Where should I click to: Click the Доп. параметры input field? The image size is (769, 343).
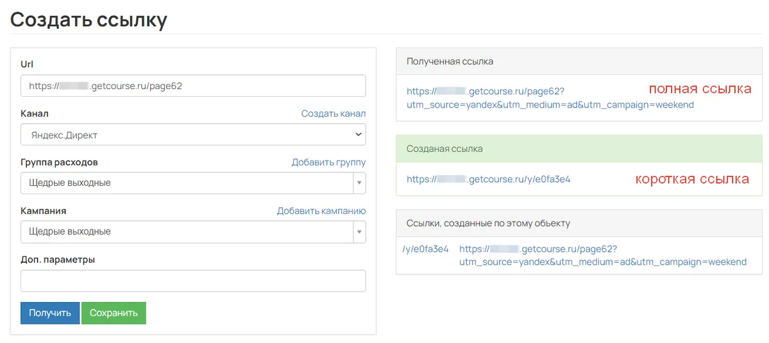[x=193, y=281]
